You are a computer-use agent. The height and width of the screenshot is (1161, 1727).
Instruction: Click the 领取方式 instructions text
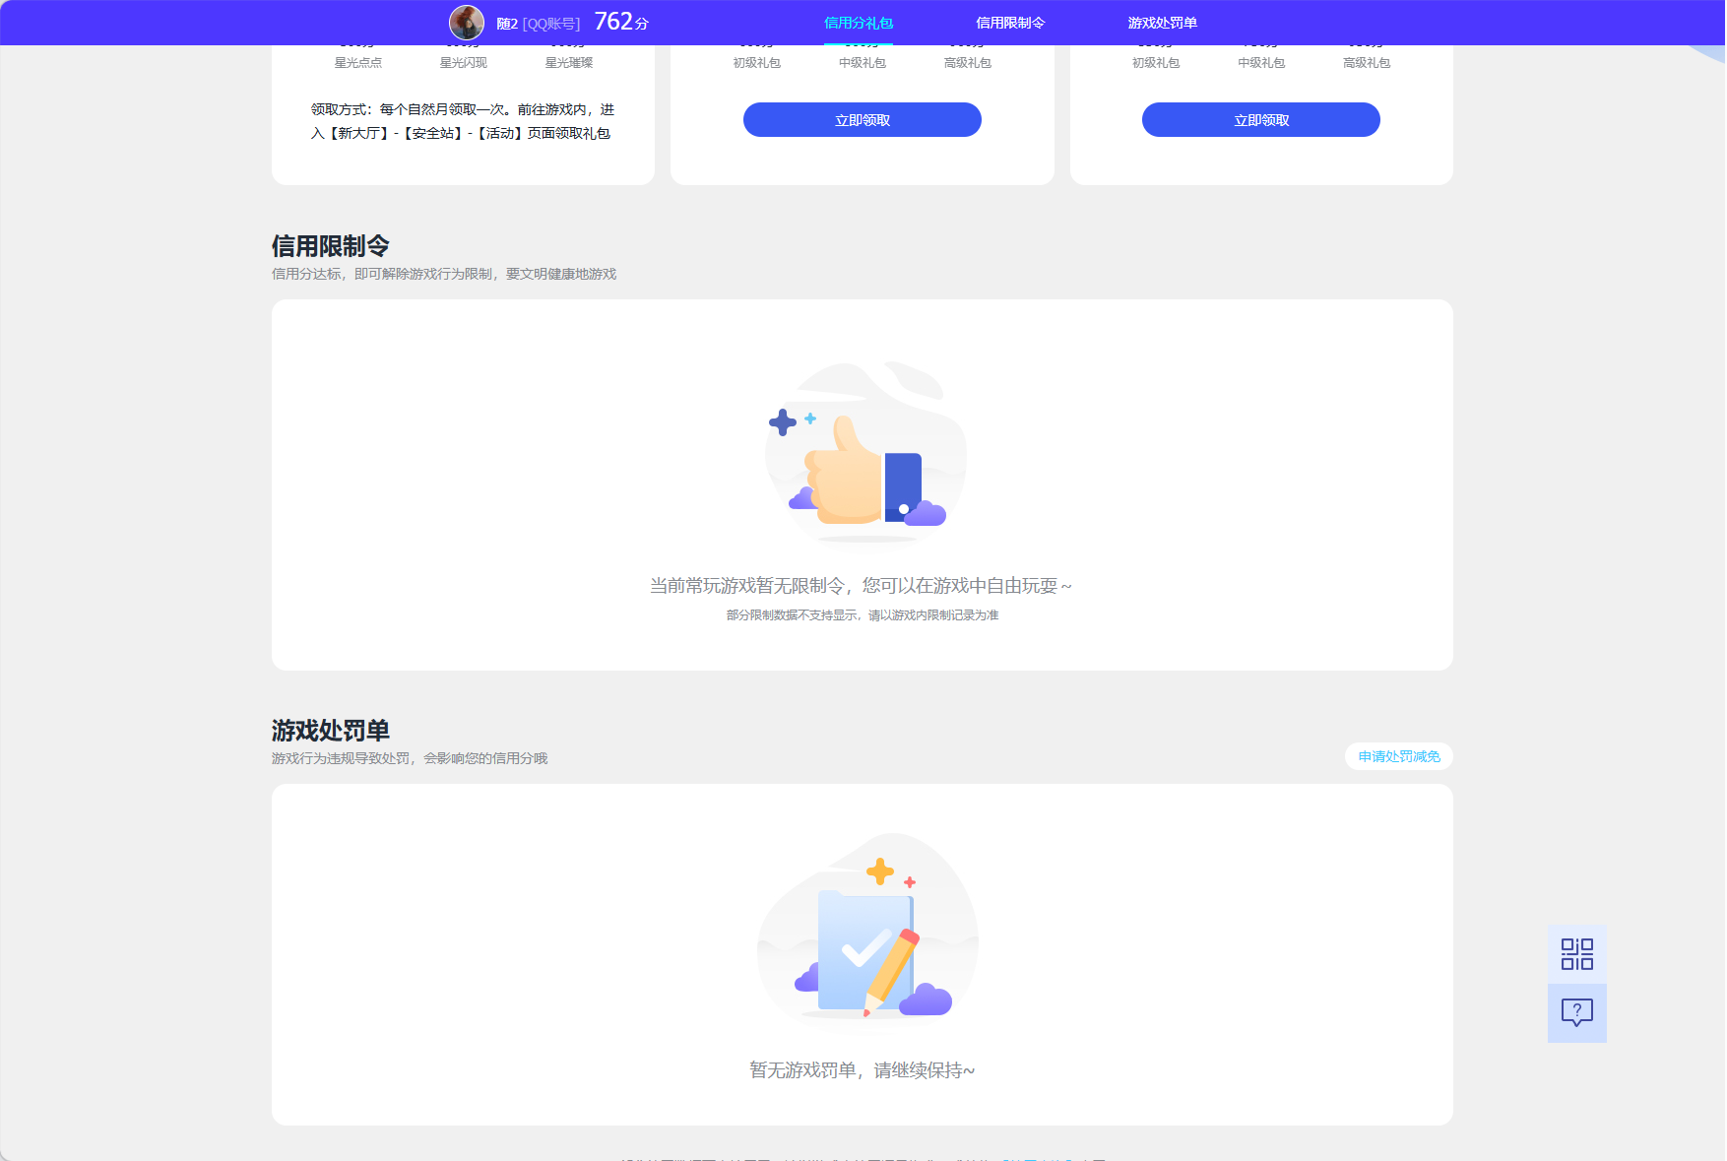coord(463,121)
